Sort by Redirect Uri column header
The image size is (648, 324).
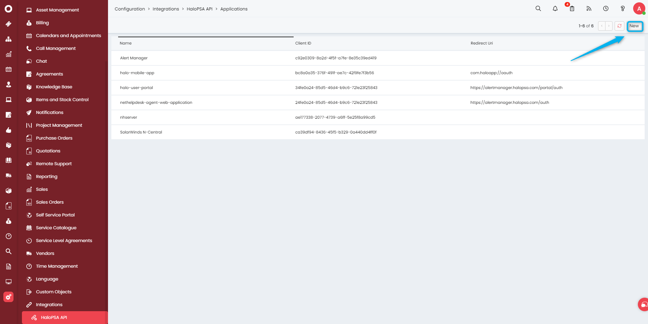tap(482, 43)
